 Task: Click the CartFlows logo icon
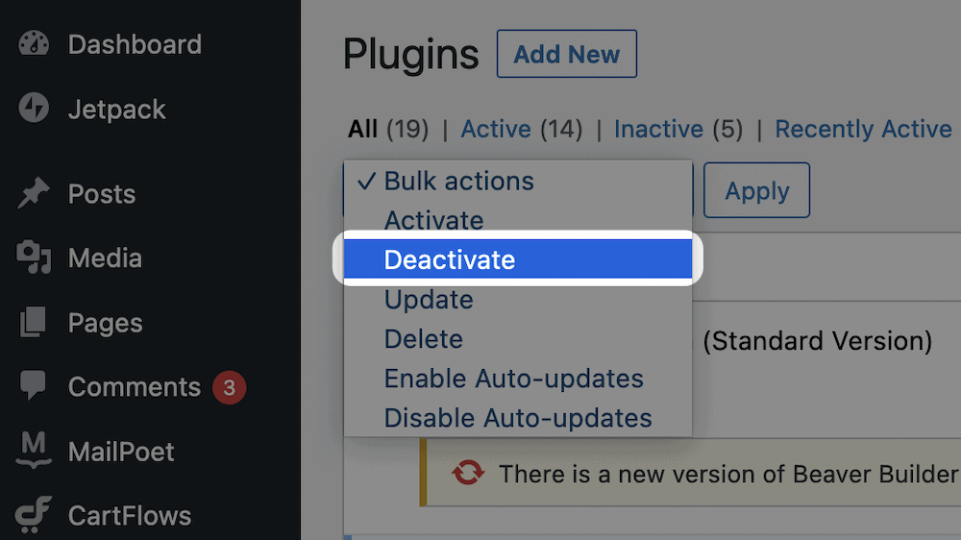click(x=33, y=514)
